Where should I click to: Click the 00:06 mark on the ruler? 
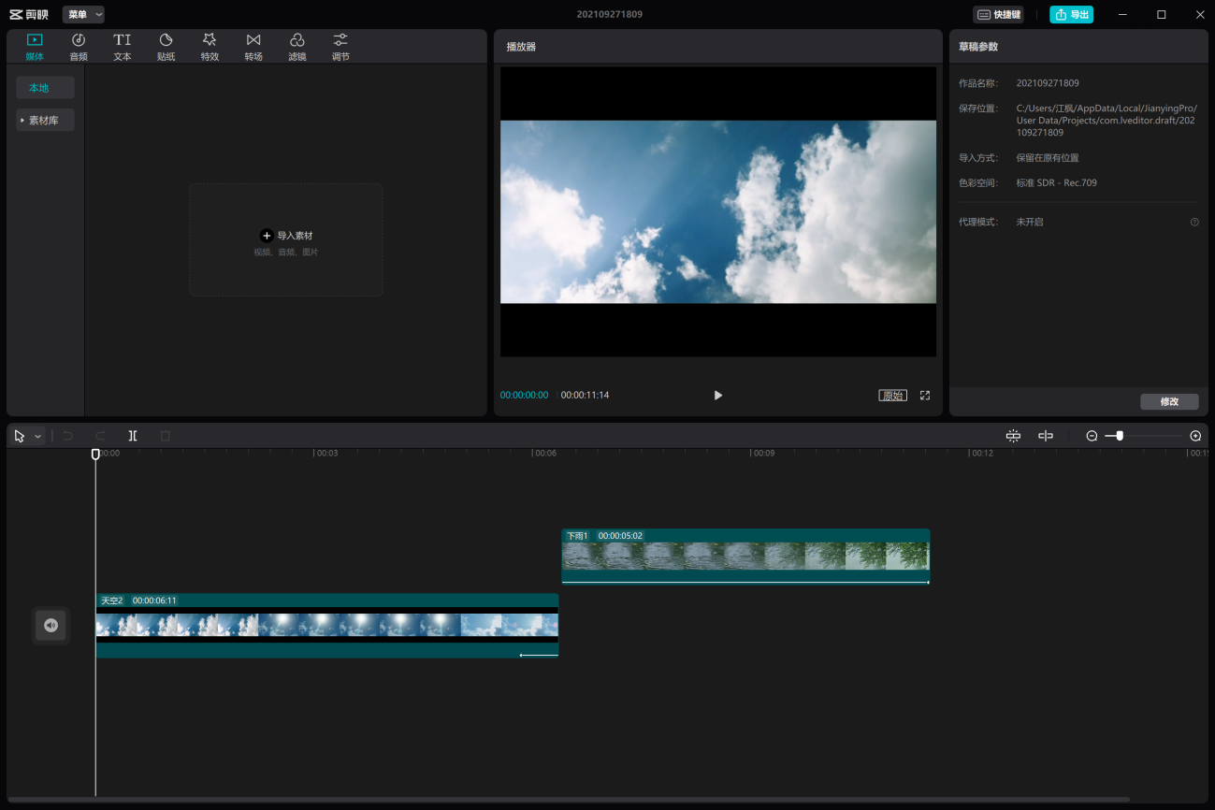(x=543, y=454)
